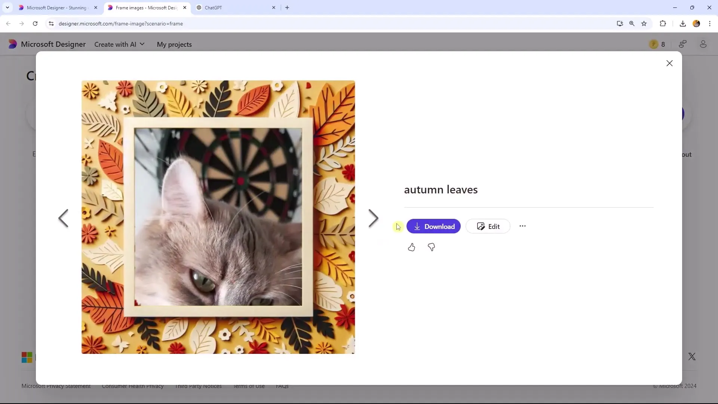
Task: Click the edit pencil icon
Action: [x=481, y=226]
